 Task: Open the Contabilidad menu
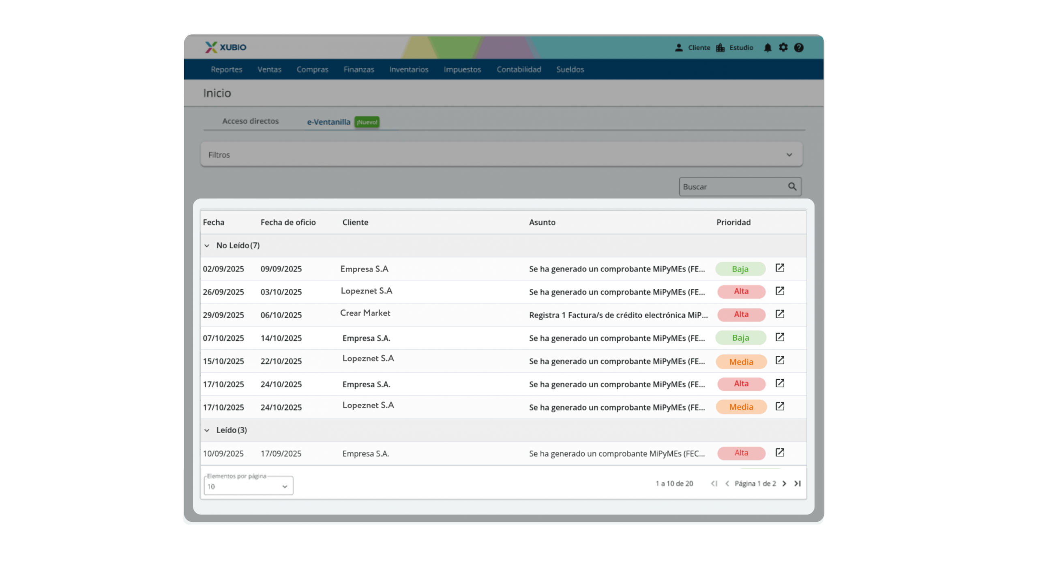click(519, 69)
